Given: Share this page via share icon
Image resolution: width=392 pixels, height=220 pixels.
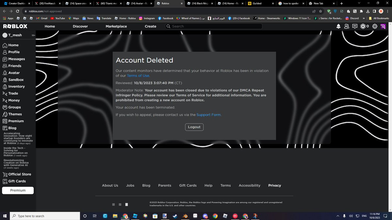Looking at the screenshot, I should click(x=314, y=11).
